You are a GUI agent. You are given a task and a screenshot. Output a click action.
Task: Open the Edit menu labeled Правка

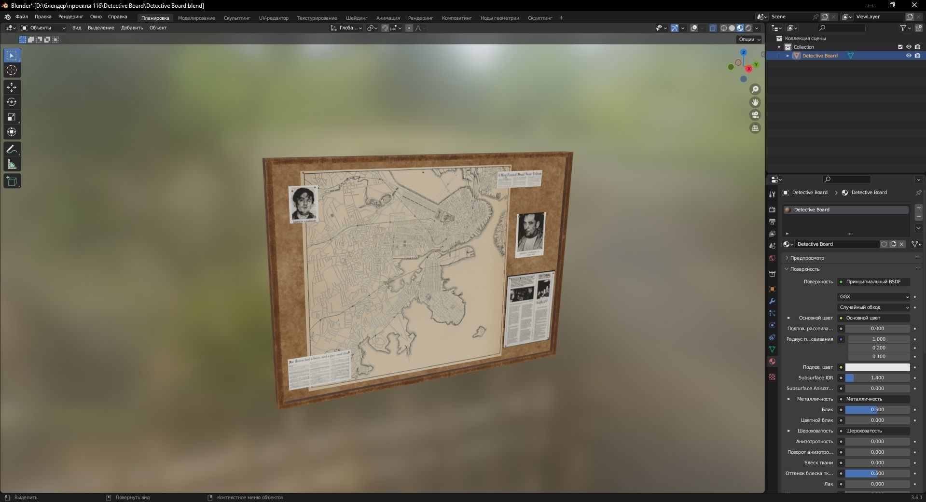pyautogui.click(x=43, y=17)
